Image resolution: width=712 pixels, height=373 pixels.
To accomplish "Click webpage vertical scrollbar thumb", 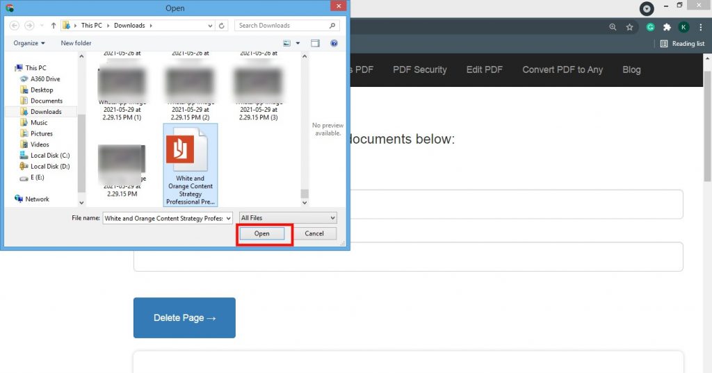I will pos(708,126).
